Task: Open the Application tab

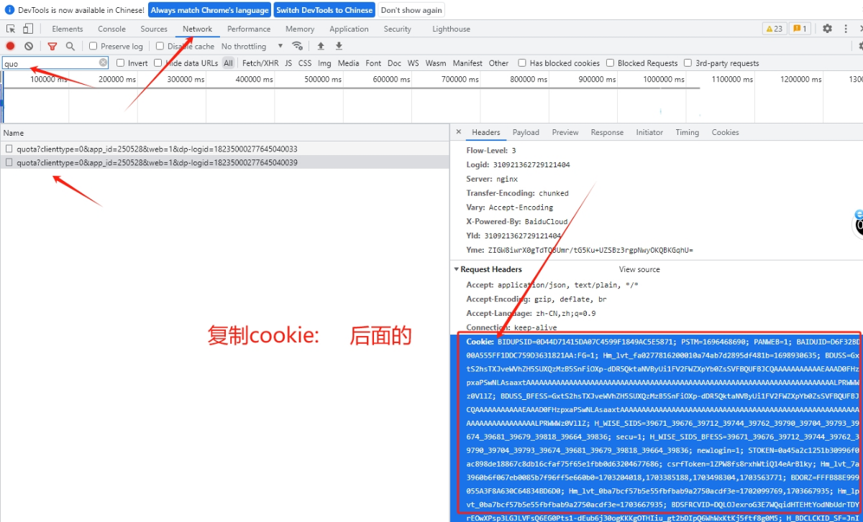Action: (349, 29)
